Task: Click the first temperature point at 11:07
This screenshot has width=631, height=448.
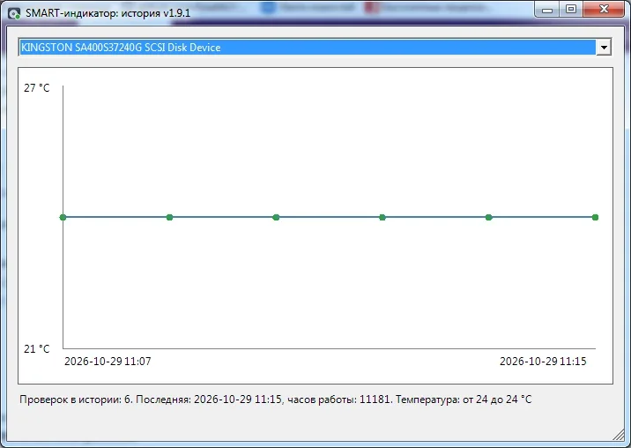Action: (63, 218)
